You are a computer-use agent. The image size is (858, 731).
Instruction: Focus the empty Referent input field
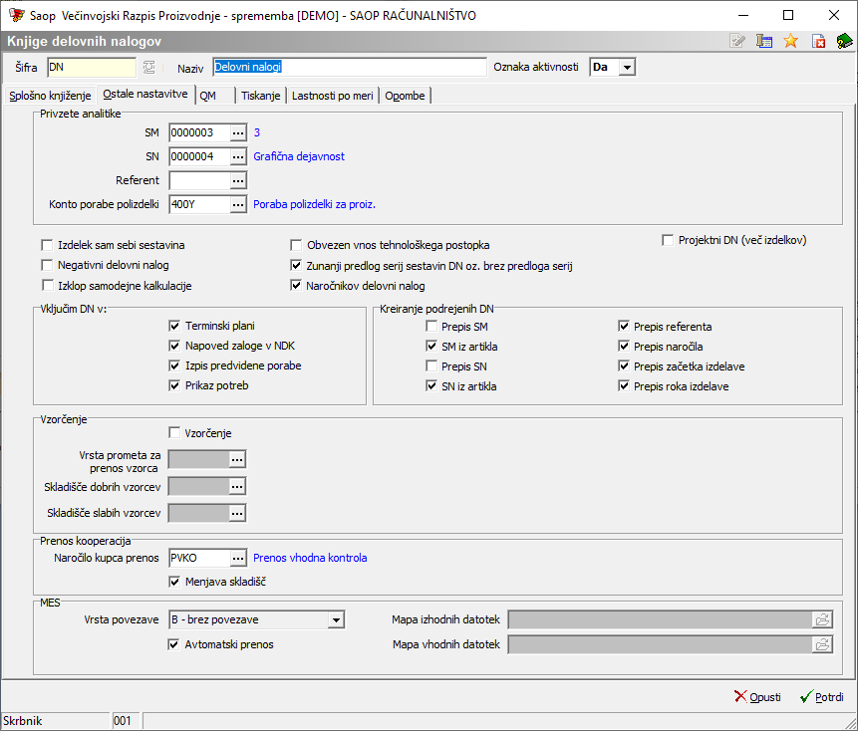199,180
